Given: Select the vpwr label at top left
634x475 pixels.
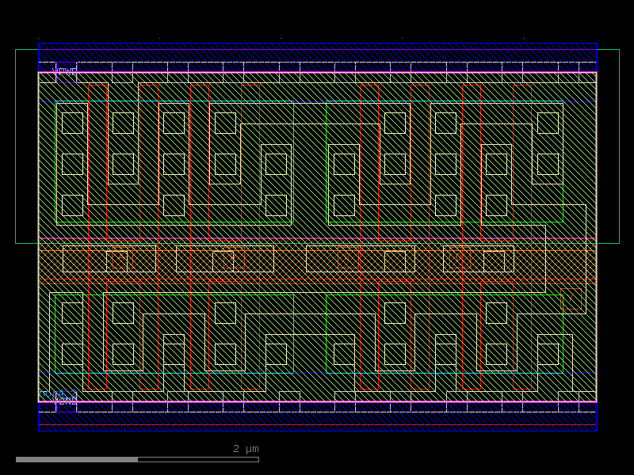Looking at the screenshot, I should click(x=63, y=70).
